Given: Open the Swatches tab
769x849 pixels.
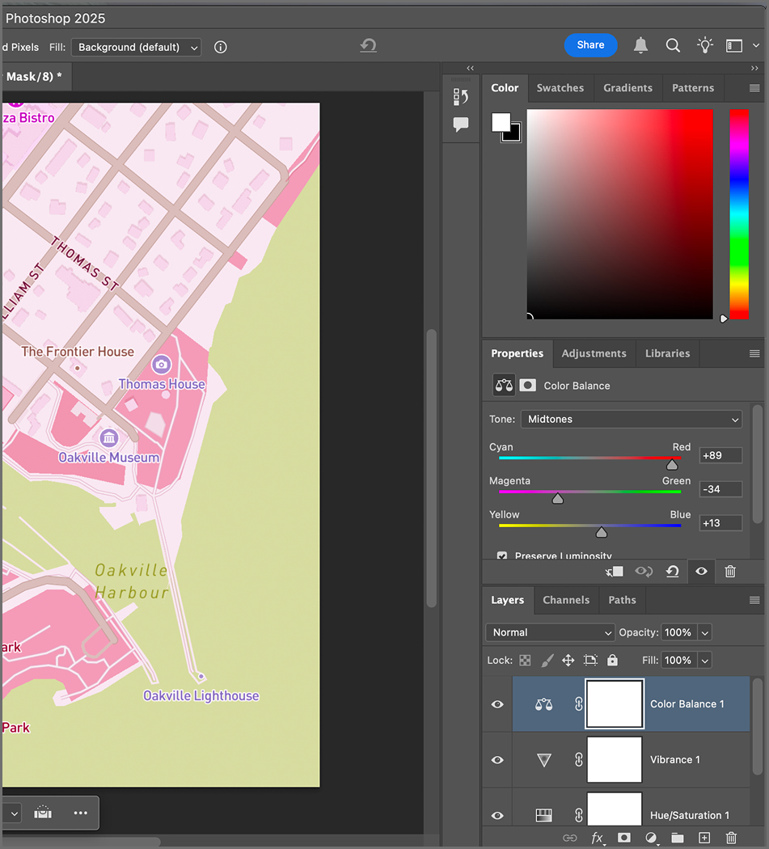Looking at the screenshot, I should [560, 87].
